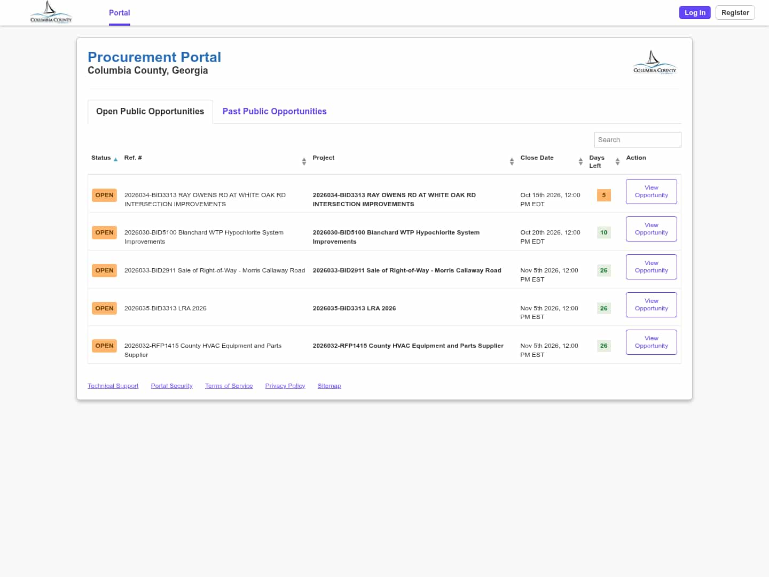The image size is (769, 577).
Task: View Opportunity for LRA 2026 bid
Action: (x=652, y=305)
